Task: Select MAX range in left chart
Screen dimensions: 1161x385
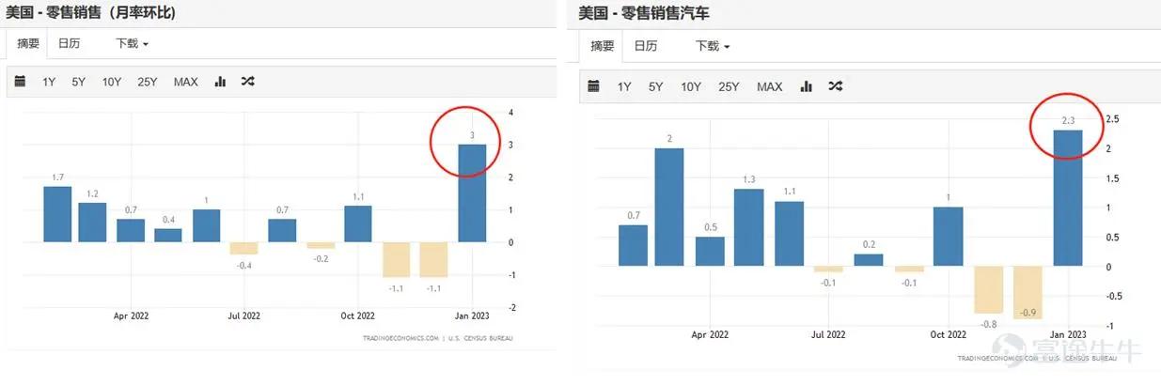Action: pyautogui.click(x=186, y=82)
